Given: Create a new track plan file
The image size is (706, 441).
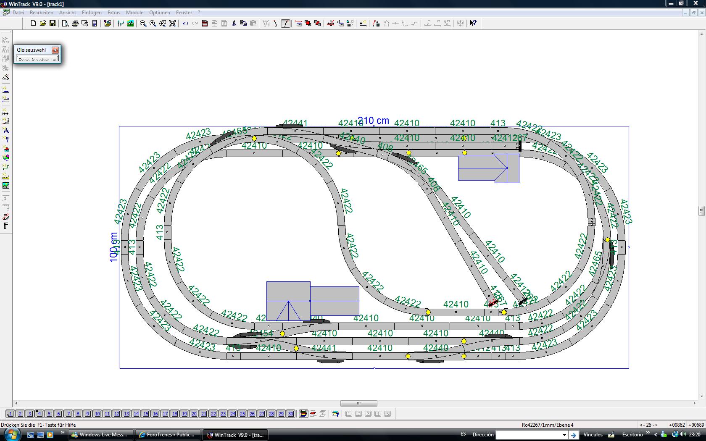Looking at the screenshot, I should (x=33, y=24).
